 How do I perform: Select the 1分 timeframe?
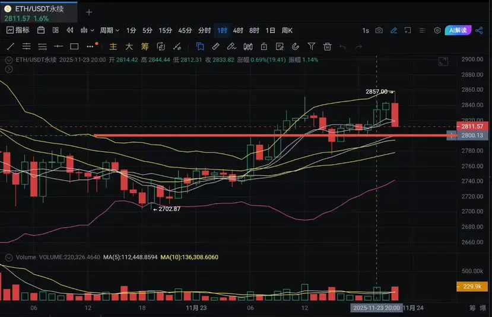tap(131, 30)
